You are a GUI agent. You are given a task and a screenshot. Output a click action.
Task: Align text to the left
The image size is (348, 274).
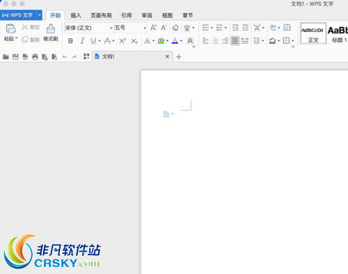205,41
